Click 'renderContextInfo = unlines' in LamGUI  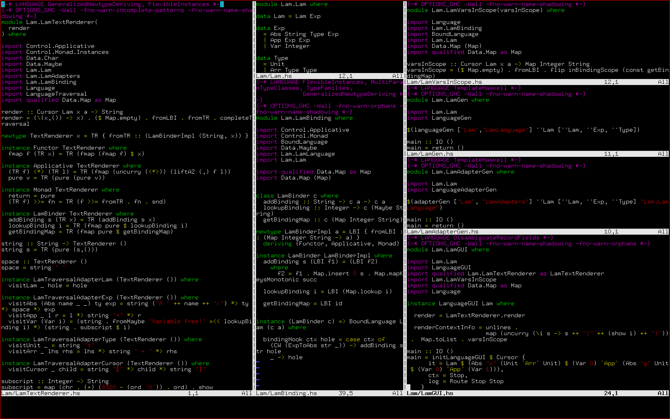pyautogui.click(x=462, y=327)
